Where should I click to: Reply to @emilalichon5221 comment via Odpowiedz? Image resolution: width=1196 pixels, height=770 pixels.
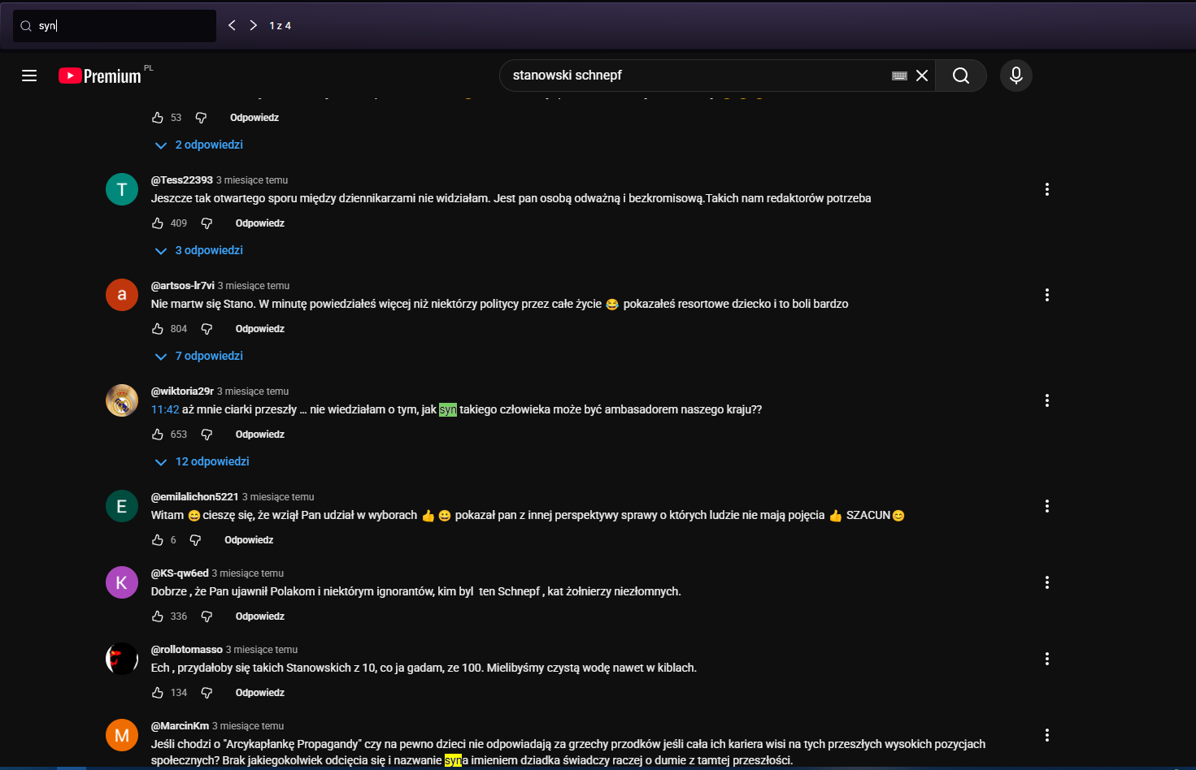click(249, 540)
